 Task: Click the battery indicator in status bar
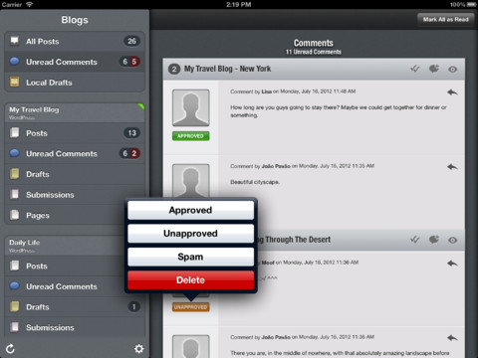click(471, 4)
